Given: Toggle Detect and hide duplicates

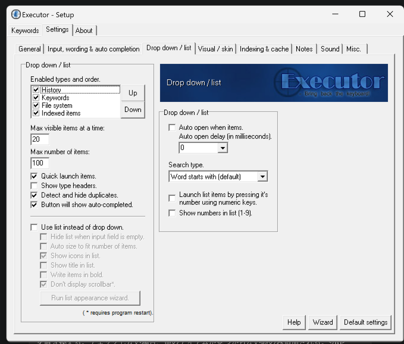Looking at the screenshot, I should (x=34, y=195).
